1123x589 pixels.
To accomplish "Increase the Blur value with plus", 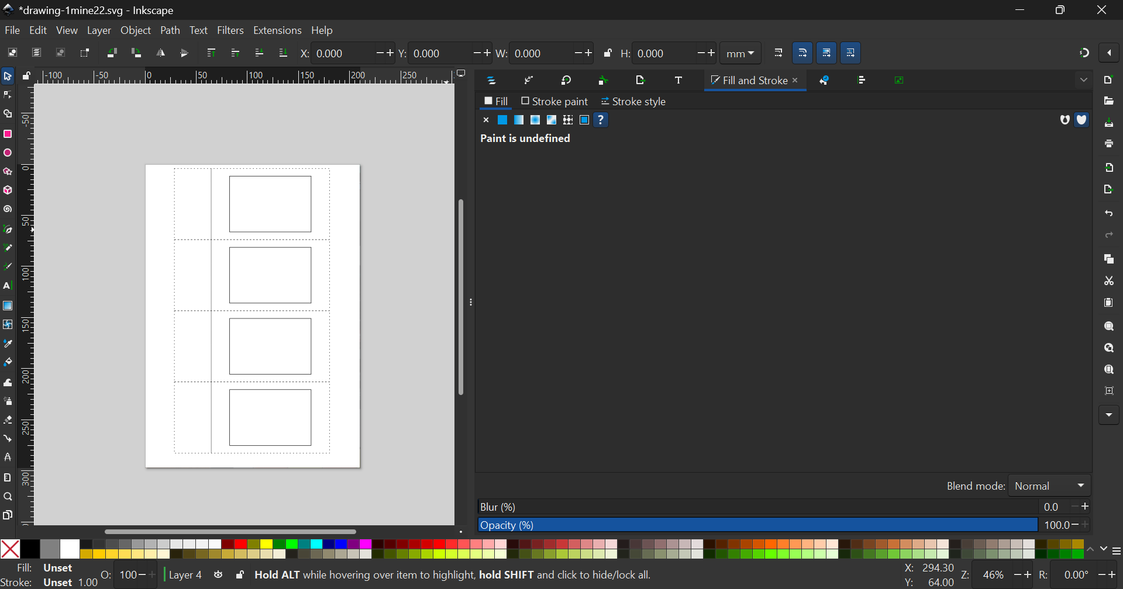I will point(1086,507).
